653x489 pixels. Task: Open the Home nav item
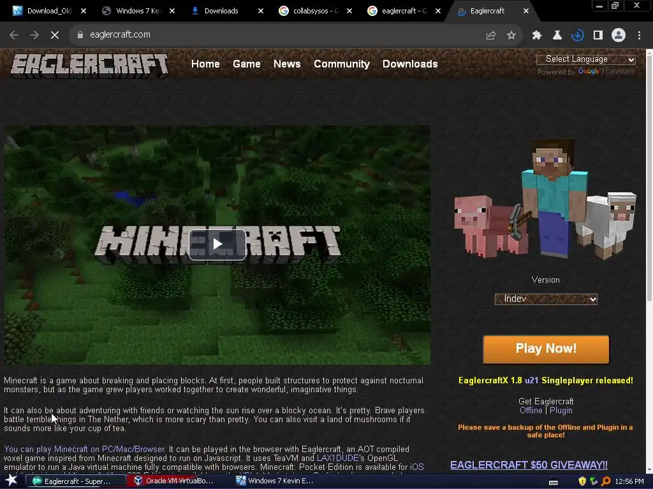click(x=205, y=64)
